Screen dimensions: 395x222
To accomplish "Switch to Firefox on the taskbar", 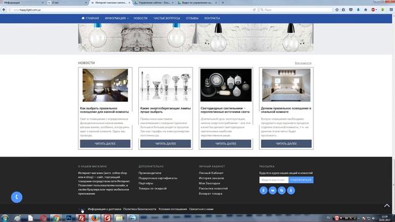I will click(x=94, y=218).
